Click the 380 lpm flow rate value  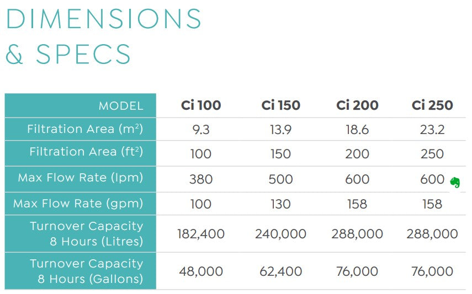coord(200,179)
